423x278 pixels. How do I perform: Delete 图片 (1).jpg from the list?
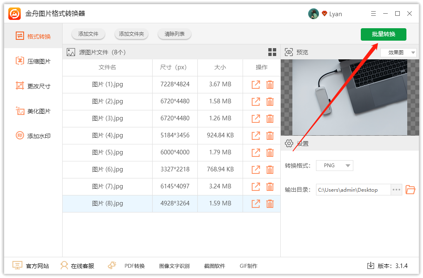(270, 85)
